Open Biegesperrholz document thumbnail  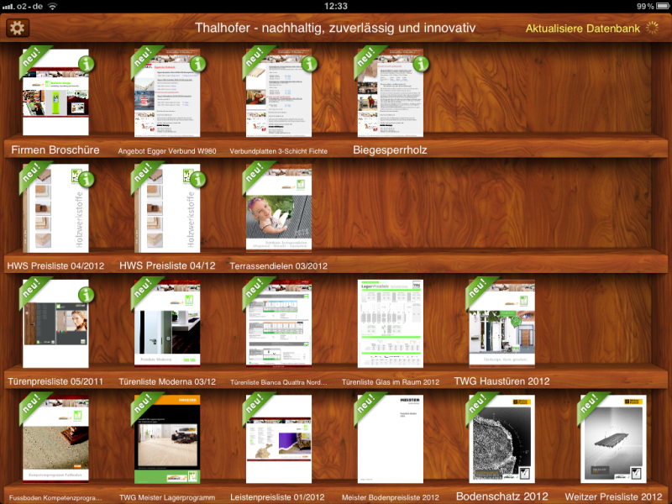click(x=391, y=93)
